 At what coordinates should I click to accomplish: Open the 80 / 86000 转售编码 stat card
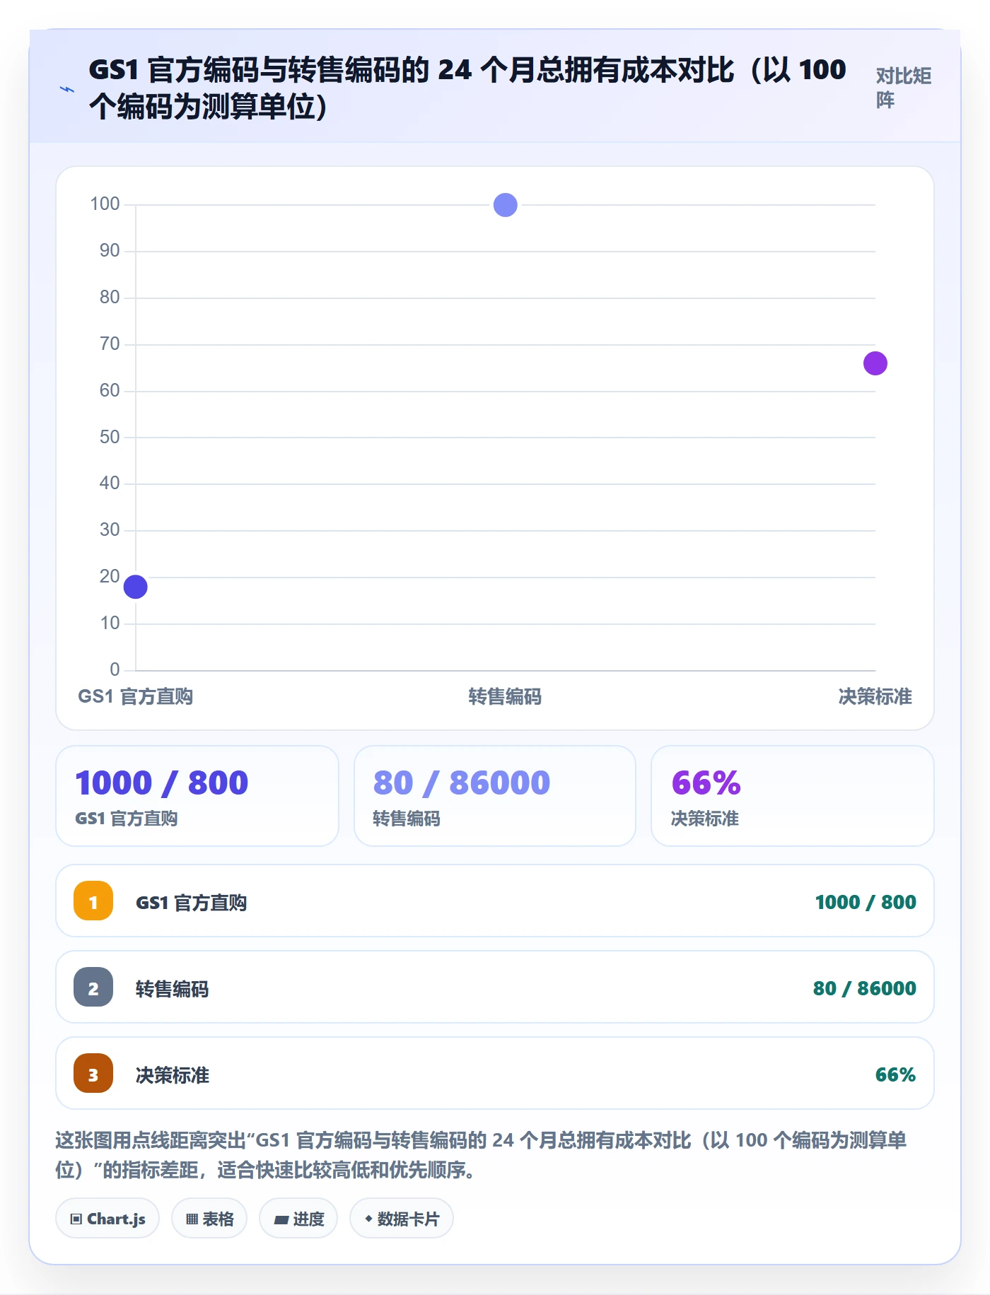[x=495, y=796]
